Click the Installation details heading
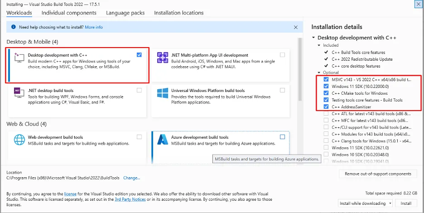 337,27
